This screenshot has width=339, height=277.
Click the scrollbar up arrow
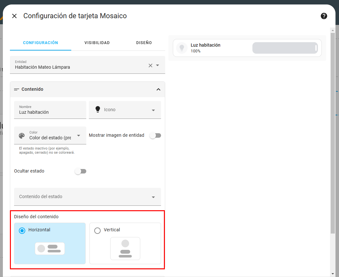coord(333,30)
